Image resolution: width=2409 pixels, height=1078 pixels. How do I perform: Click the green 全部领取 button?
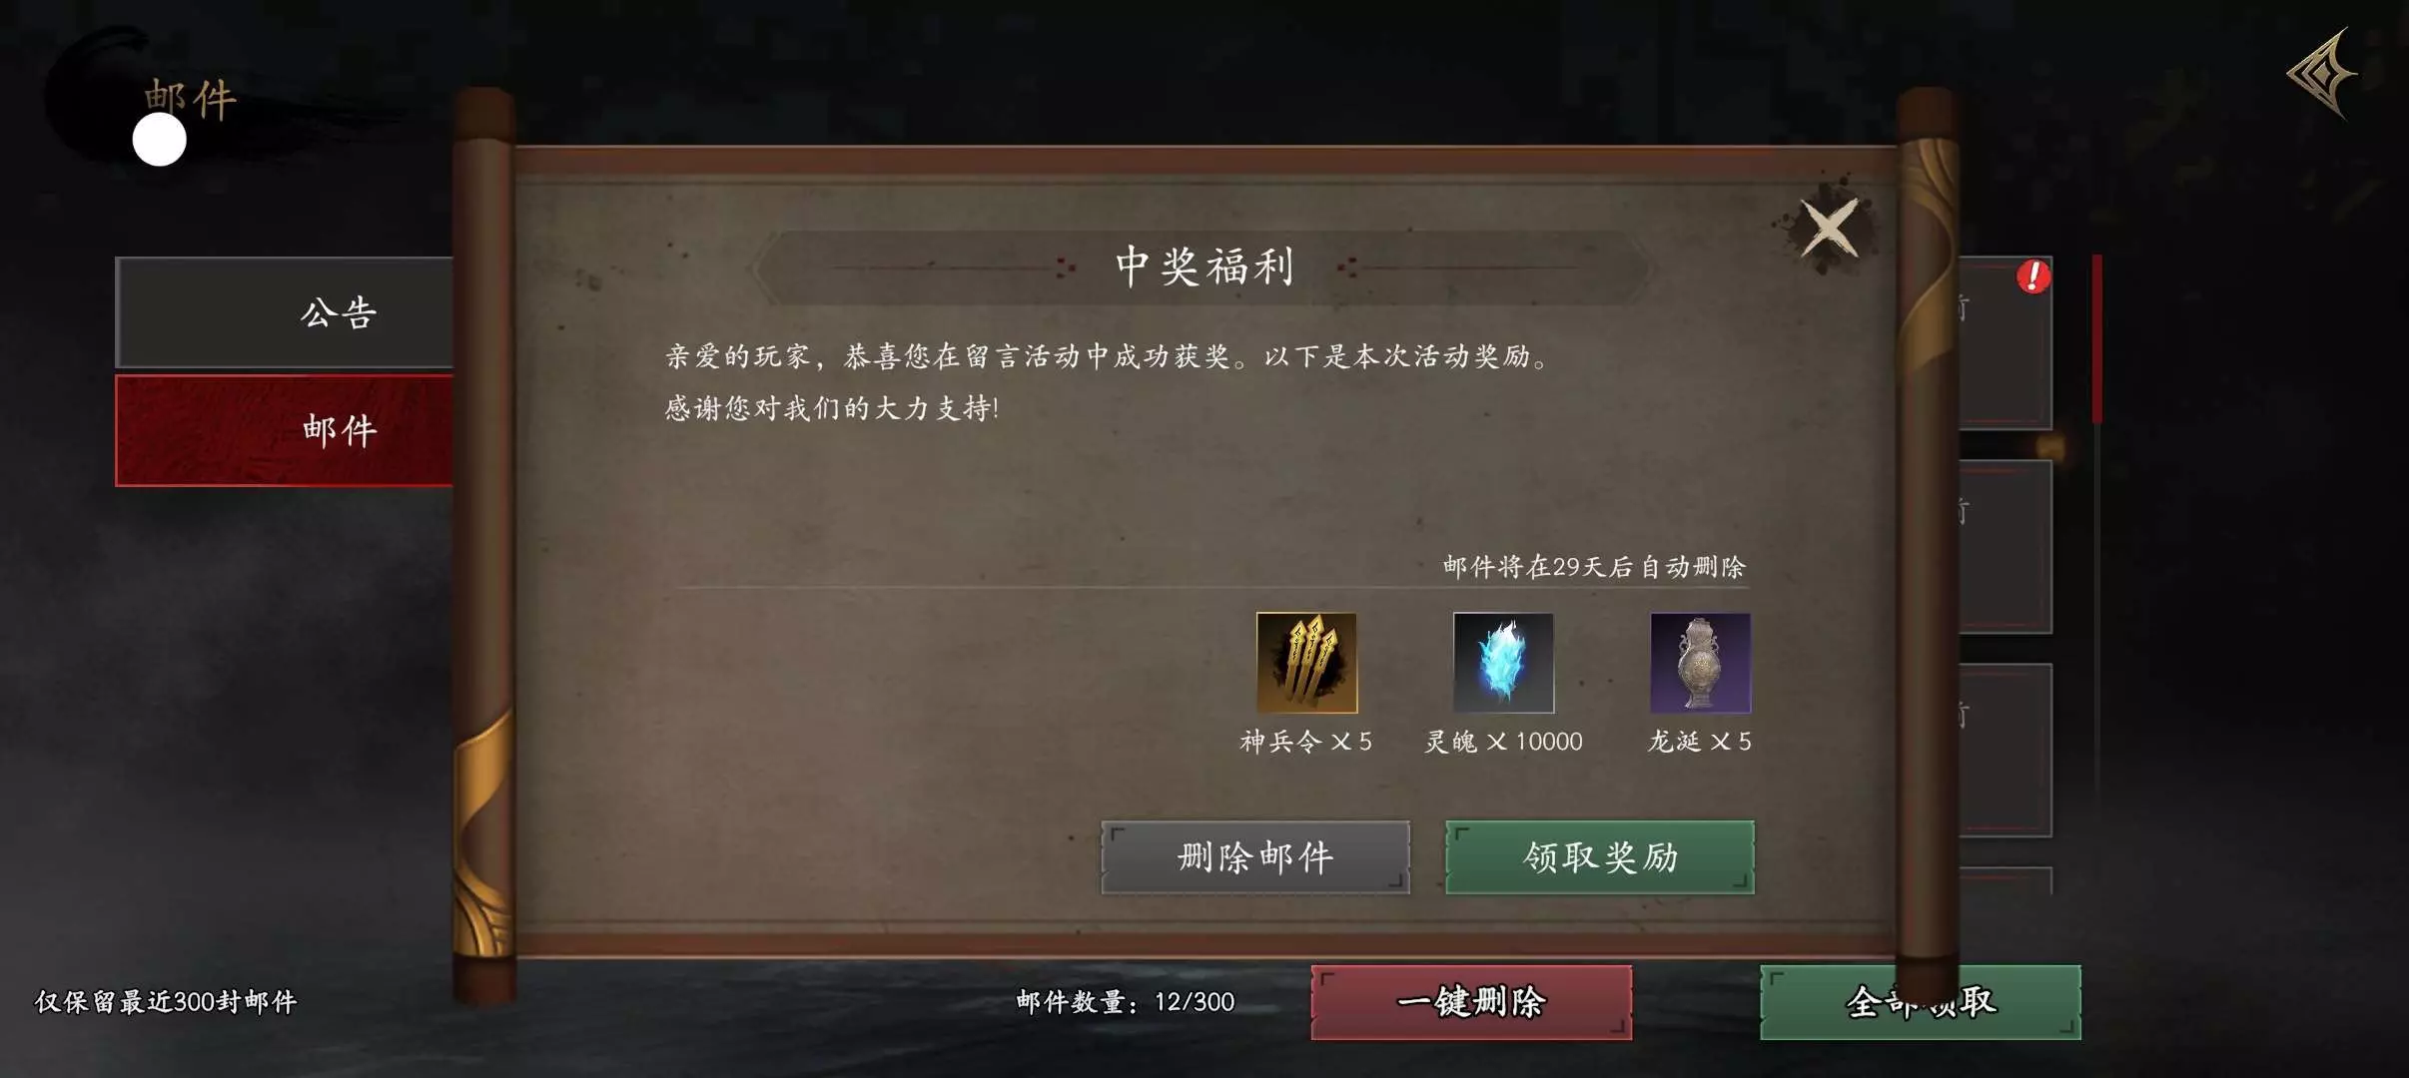pos(1921,1002)
